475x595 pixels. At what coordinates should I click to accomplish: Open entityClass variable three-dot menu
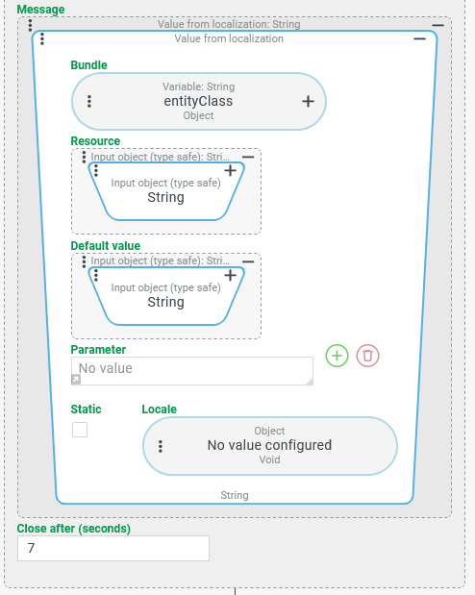click(89, 101)
